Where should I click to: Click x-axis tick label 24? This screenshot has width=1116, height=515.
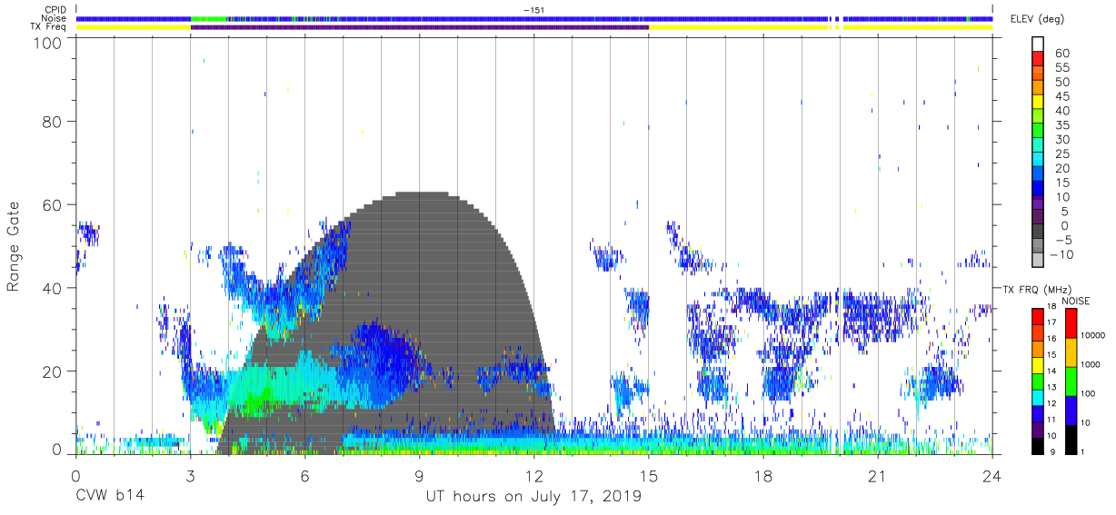tap(992, 476)
